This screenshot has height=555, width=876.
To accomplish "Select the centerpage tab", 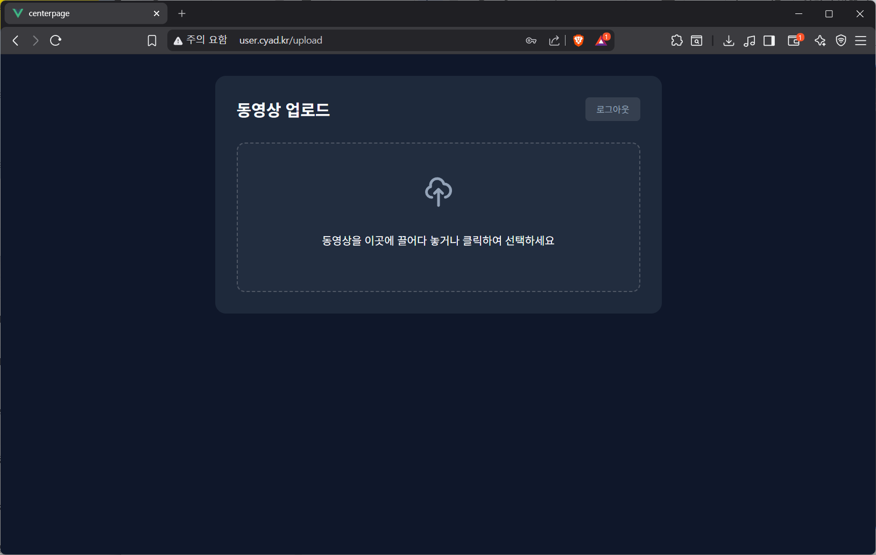I will pos(86,13).
